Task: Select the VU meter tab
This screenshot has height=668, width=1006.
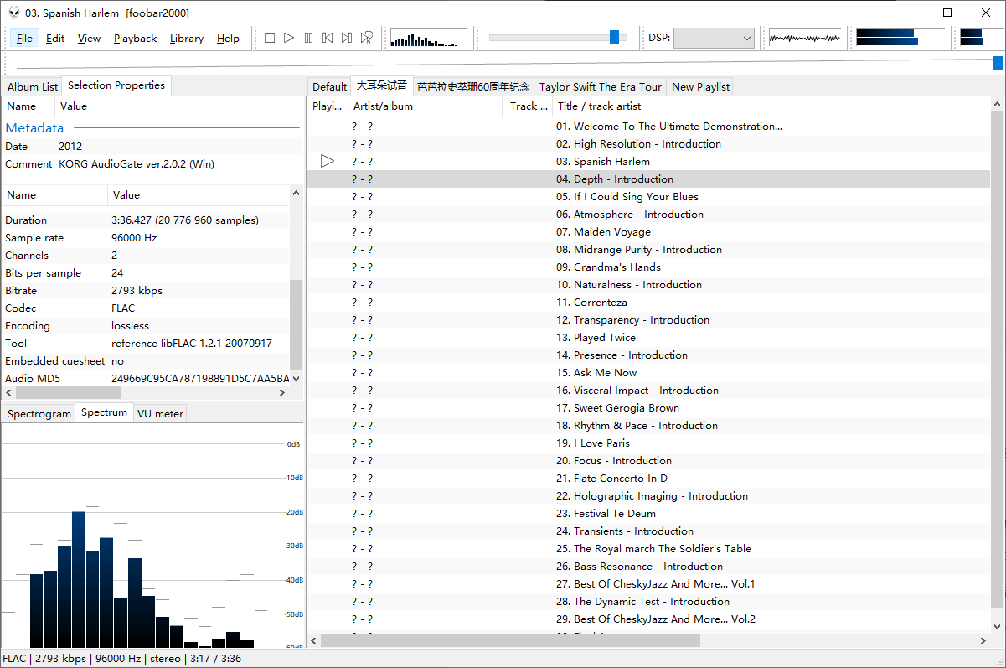Action: [160, 414]
